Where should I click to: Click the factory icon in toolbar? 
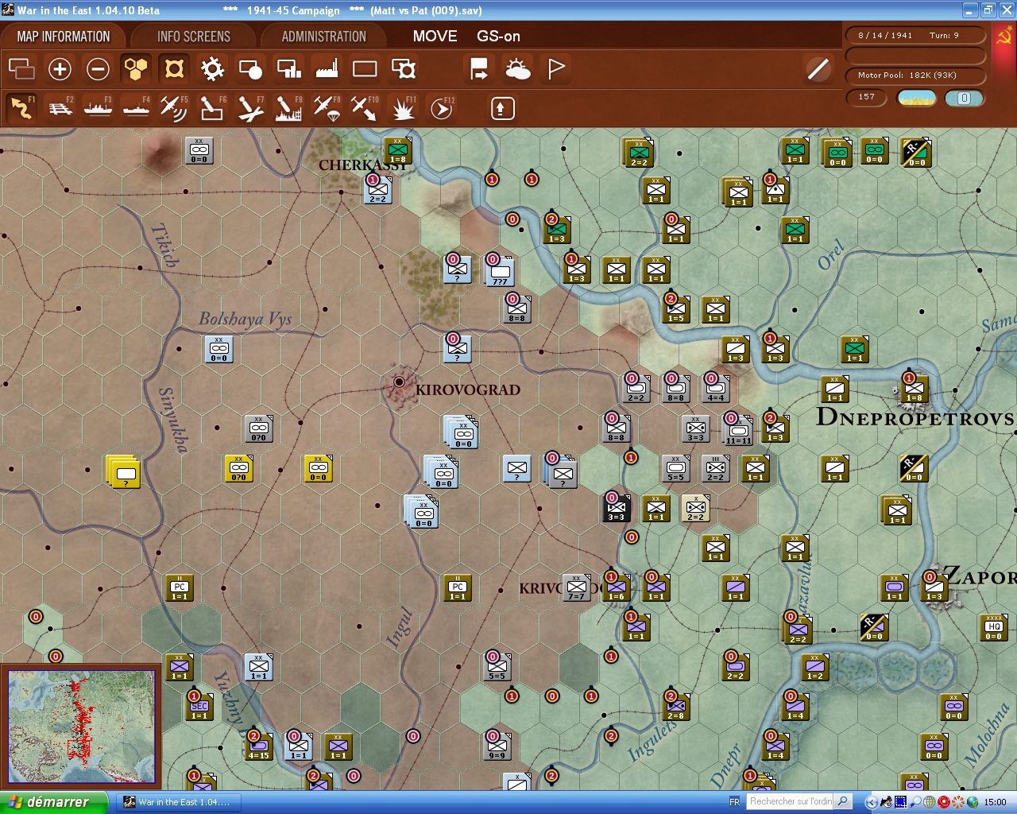tap(327, 69)
